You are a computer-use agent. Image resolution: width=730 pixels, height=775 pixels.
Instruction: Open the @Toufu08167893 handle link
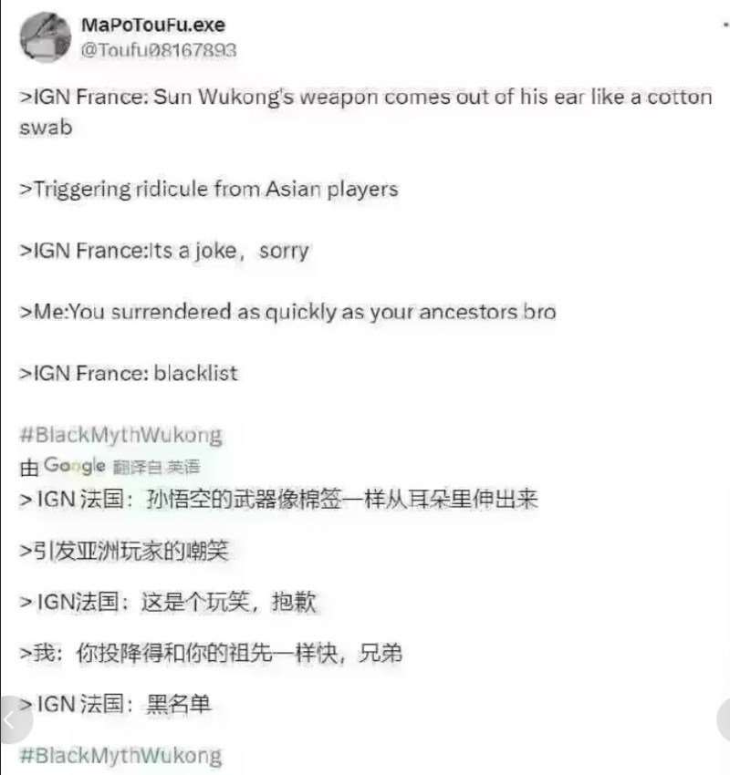158,50
